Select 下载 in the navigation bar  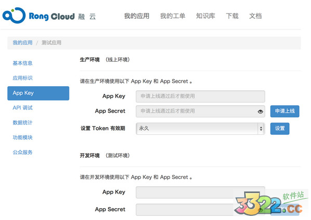coord(232,16)
